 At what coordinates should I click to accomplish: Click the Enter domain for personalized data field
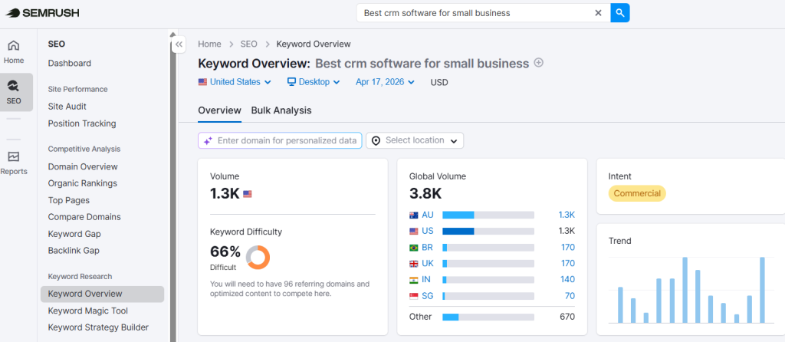(280, 140)
